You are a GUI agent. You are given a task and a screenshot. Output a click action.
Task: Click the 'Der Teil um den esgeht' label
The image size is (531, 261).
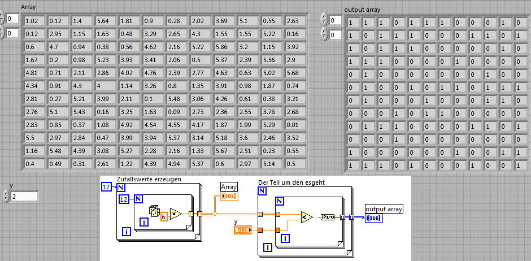(x=291, y=182)
